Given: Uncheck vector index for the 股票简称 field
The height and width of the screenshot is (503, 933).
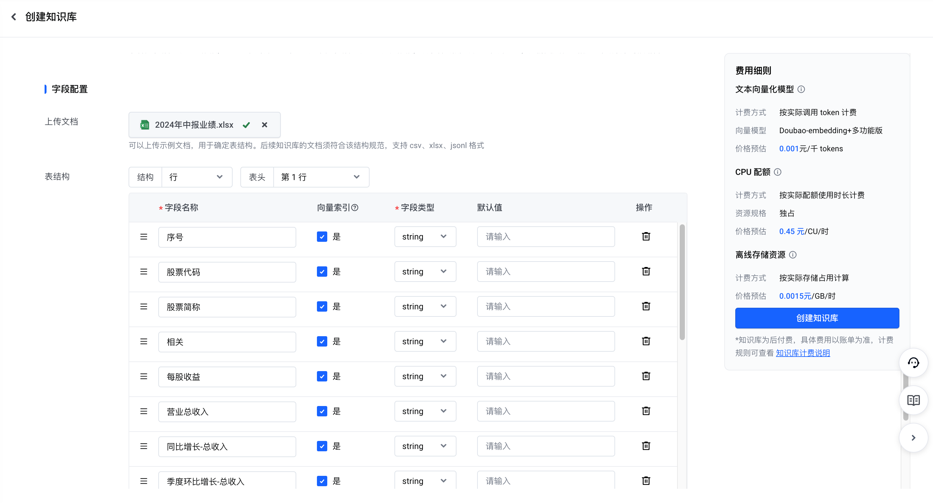Looking at the screenshot, I should (322, 306).
